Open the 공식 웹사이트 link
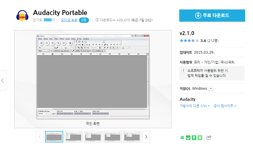This screenshot has height=156, width=253. click(x=225, y=106)
